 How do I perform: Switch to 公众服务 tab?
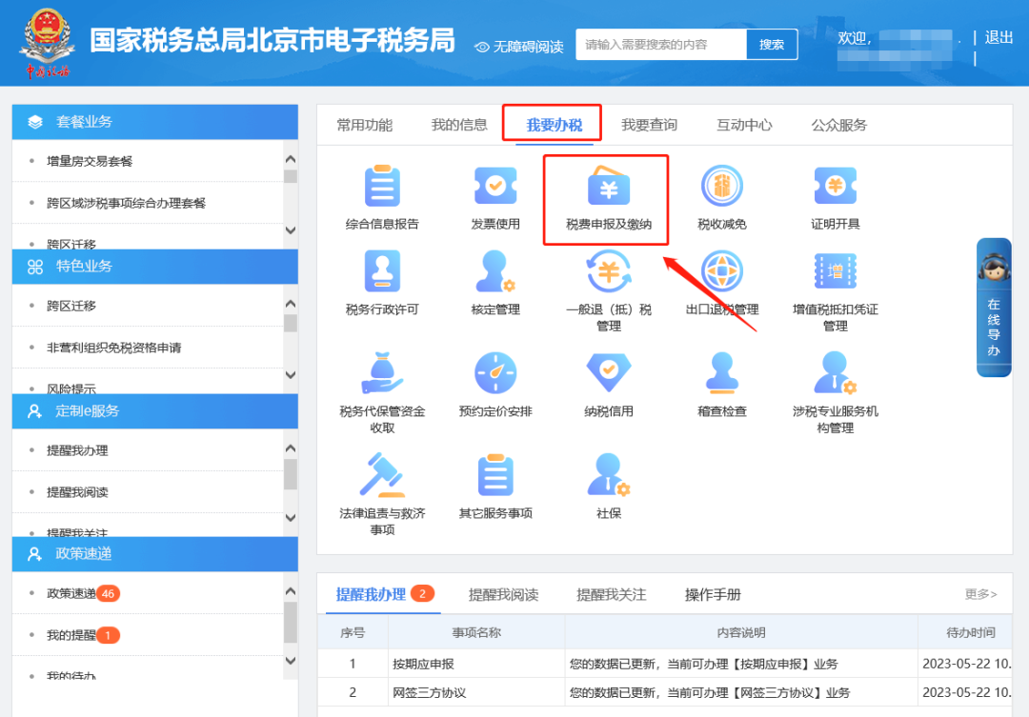pos(838,126)
